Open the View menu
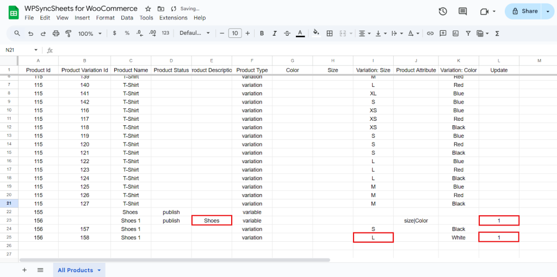Screen dimensions: 557x277 (63, 18)
